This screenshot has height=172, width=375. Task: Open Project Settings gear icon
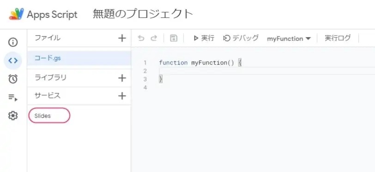tap(13, 116)
